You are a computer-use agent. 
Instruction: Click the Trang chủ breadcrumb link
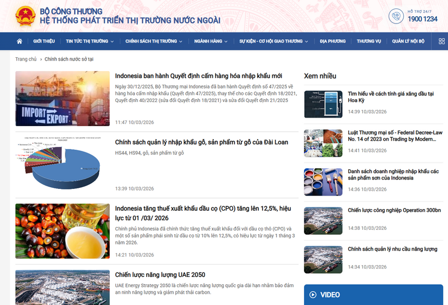(x=26, y=59)
